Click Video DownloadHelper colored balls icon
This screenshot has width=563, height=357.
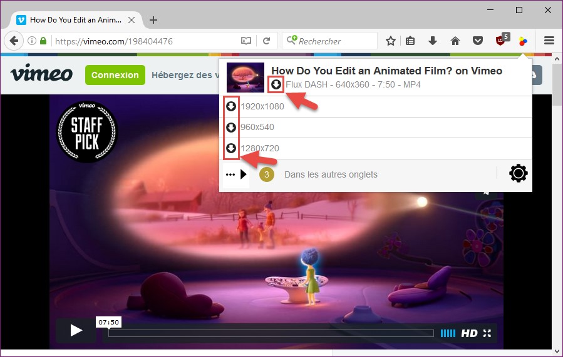tap(523, 41)
